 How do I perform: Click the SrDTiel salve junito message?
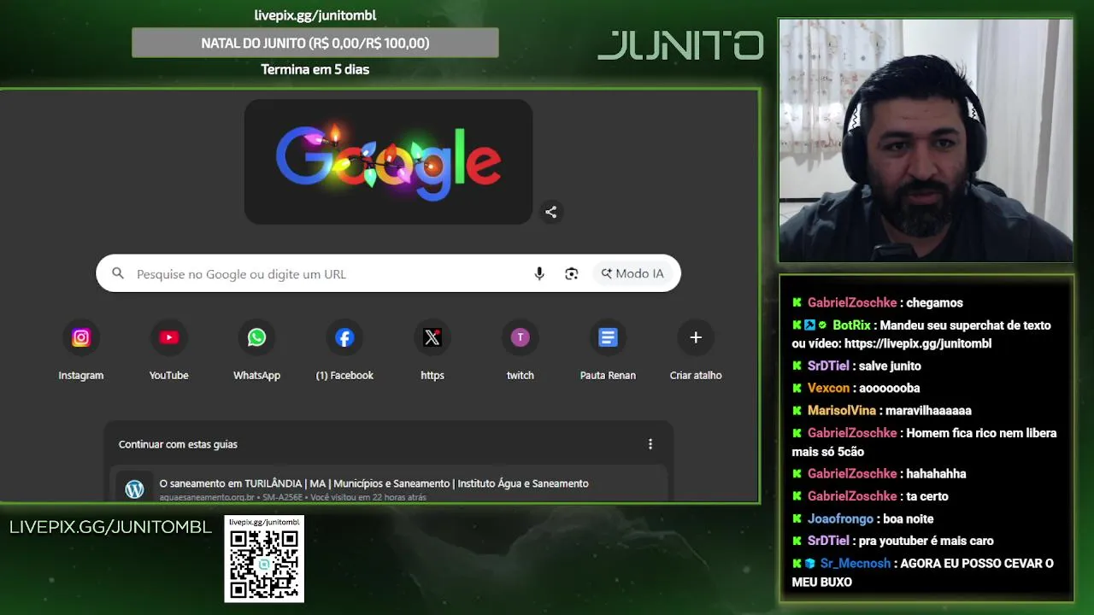point(856,366)
